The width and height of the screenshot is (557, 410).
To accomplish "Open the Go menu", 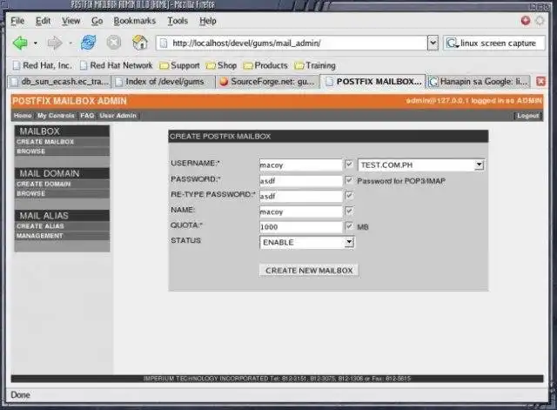I will (97, 21).
